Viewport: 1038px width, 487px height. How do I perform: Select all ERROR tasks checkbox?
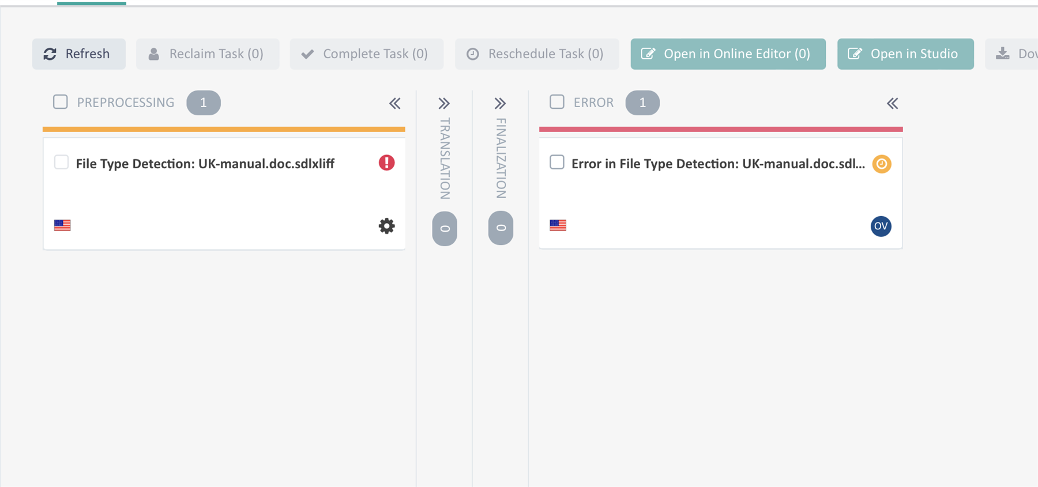557,102
